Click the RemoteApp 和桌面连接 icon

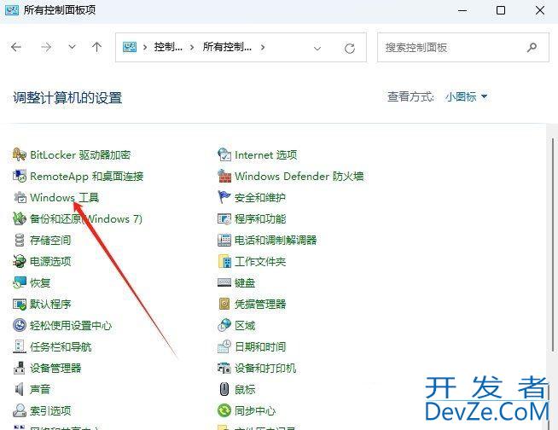coord(20,177)
